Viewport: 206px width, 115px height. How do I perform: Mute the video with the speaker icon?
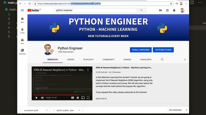click(x=42, y=98)
